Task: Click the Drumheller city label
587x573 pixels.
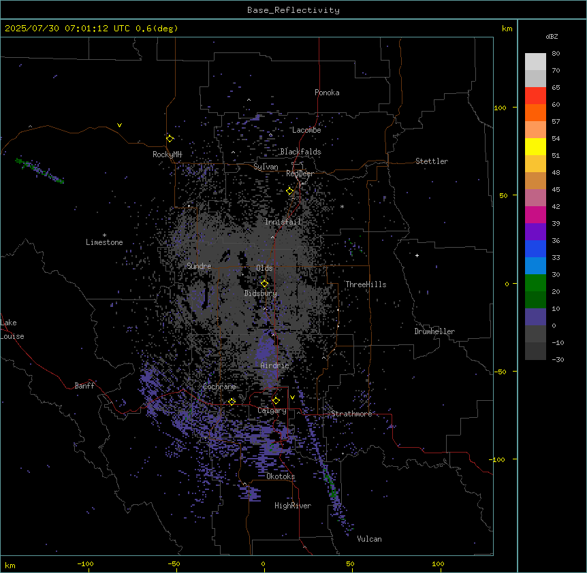Action: click(x=434, y=331)
